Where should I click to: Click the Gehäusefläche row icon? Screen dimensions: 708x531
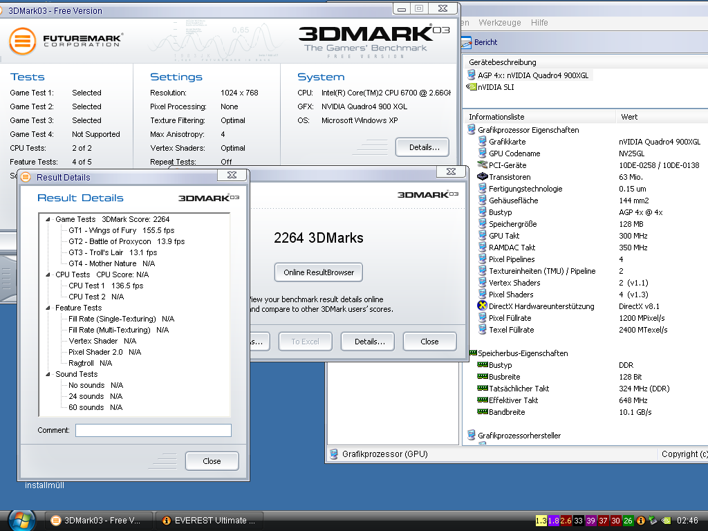point(482,200)
